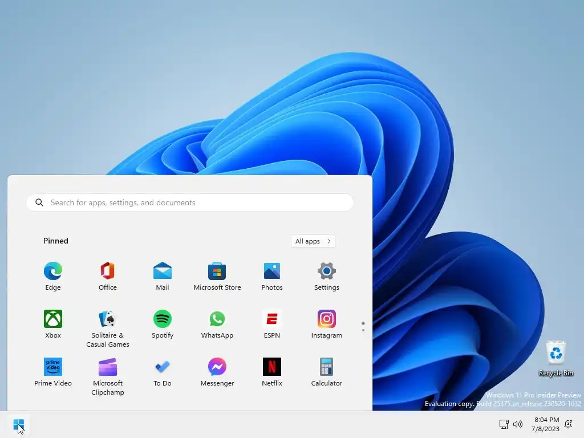The height and width of the screenshot is (438, 584).
Task: Click the search box for apps and settings
Action: coord(189,202)
